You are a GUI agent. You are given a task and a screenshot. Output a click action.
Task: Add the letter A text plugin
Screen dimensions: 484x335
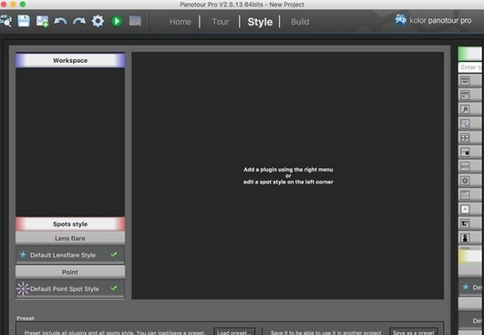pyautogui.click(x=465, y=209)
